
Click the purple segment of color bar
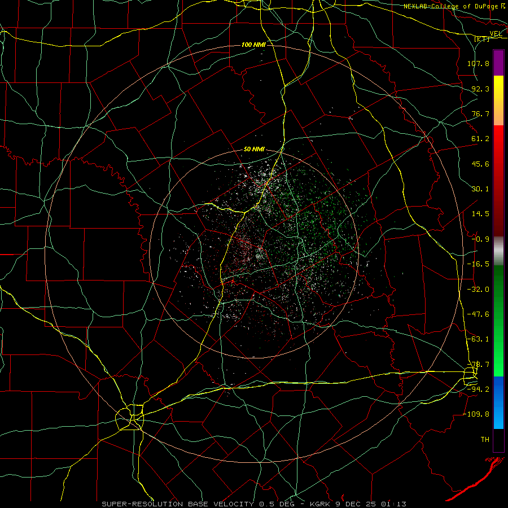coord(498,63)
